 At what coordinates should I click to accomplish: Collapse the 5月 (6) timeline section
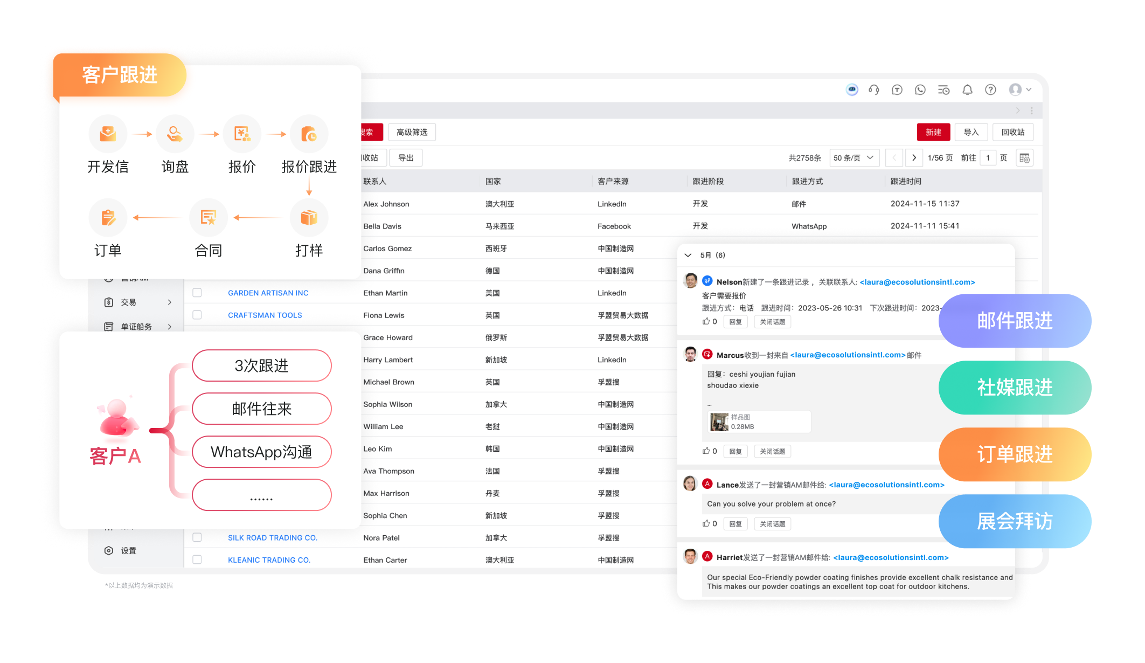pyautogui.click(x=688, y=254)
